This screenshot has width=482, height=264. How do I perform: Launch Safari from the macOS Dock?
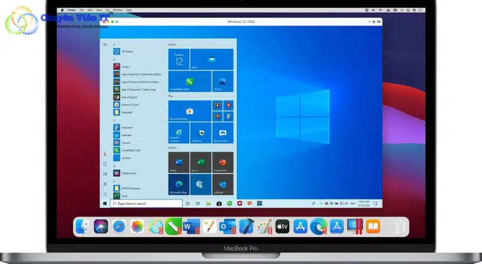pyautogui.click(x=119, y=226)
